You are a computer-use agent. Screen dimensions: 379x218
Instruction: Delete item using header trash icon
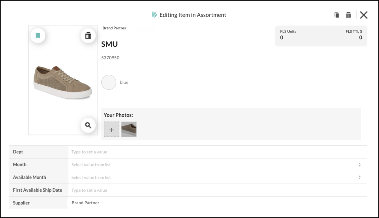pos(348,15)
